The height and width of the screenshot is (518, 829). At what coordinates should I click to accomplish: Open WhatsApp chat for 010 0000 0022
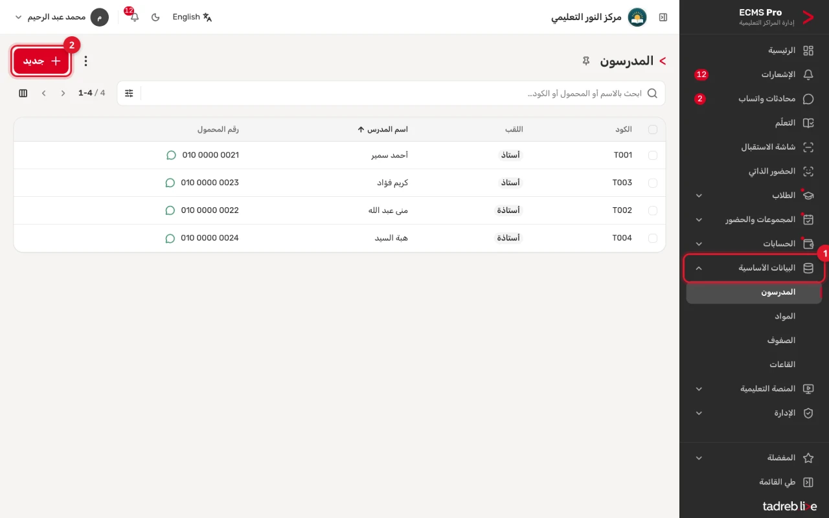click(x=170, y=210)
